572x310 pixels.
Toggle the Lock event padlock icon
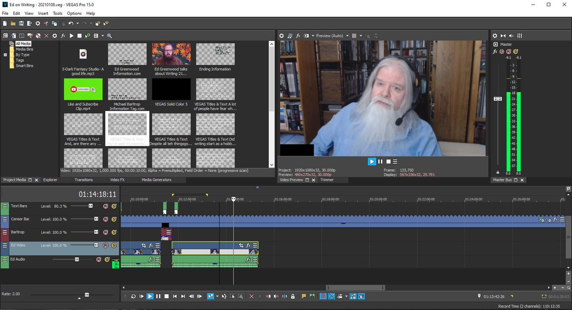293,296
